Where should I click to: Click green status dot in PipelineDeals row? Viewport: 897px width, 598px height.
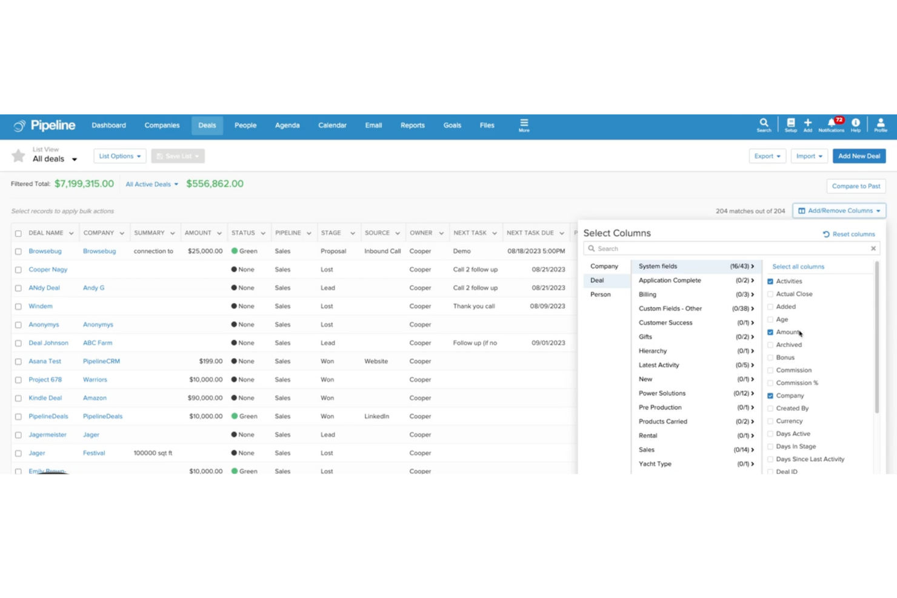235,416
